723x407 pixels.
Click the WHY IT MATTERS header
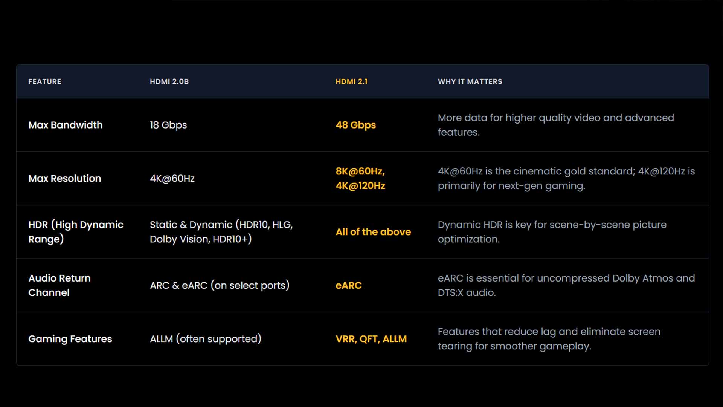[x=470, y=81]
